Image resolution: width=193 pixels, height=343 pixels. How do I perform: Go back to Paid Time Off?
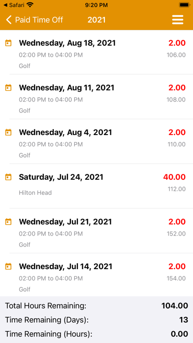click(34, 20)
